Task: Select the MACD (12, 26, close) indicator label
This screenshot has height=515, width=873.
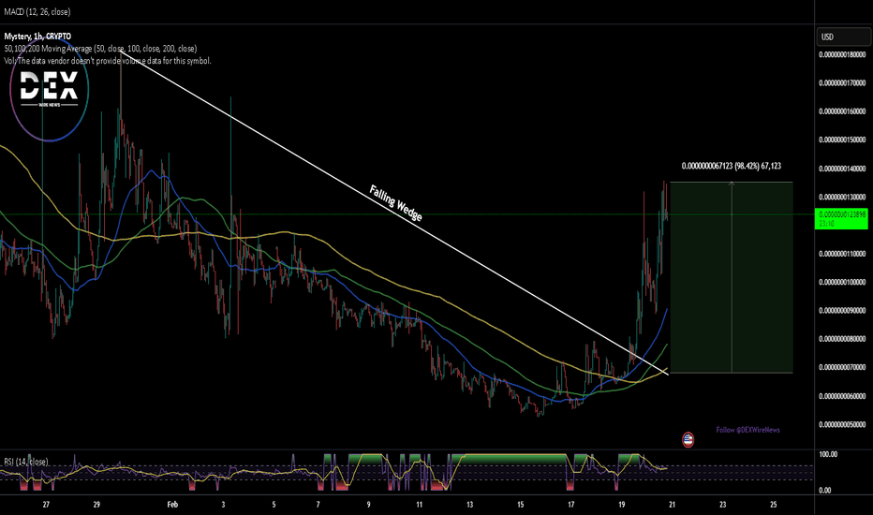Action: tap(37, 11)
